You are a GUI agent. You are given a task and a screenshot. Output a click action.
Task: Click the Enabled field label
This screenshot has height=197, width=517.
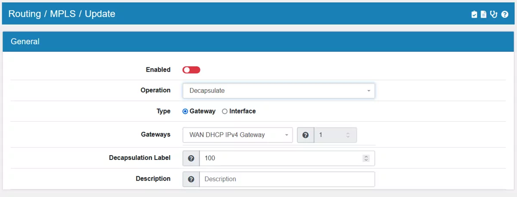[158, 70]
